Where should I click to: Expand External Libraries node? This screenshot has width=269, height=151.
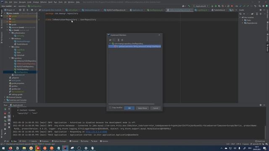[5, 97]
